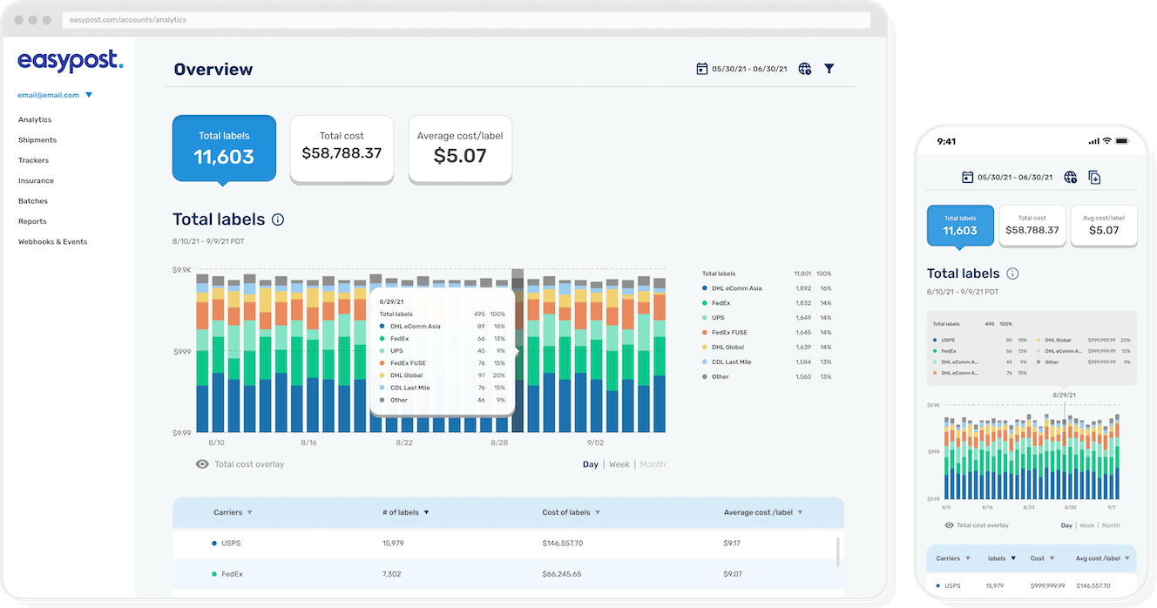Tap the USPS row in phone table

pyautogui.click(x=1032, y=585)
